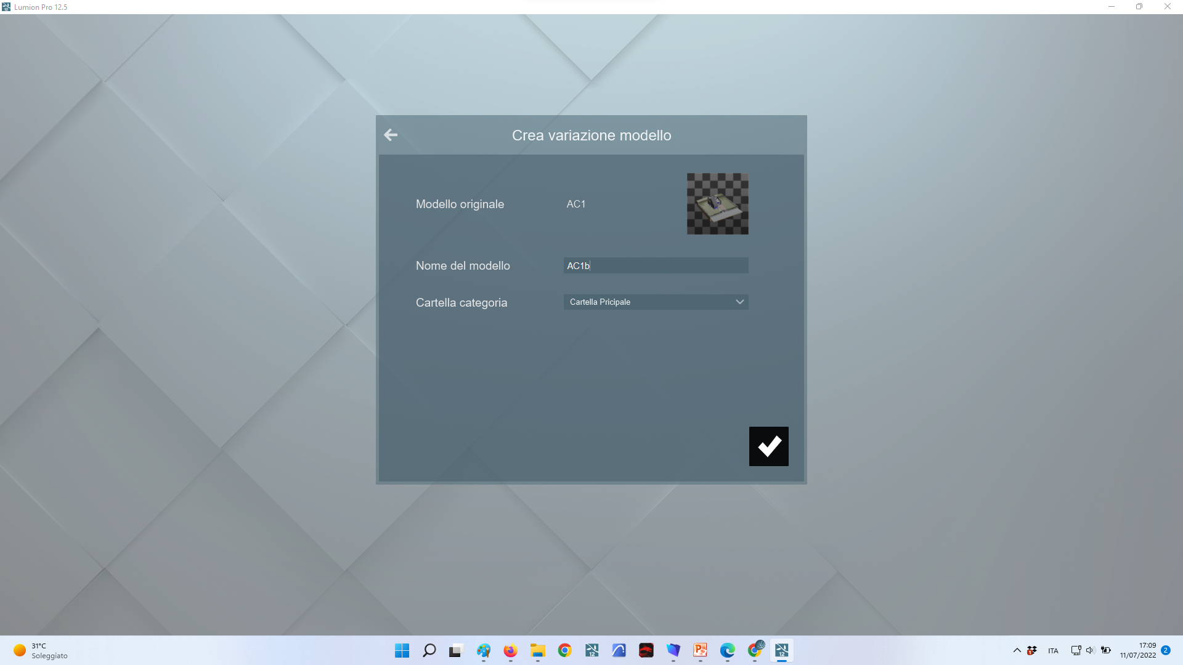Focus the Nome del modello text field

click(x=656, y=265)
